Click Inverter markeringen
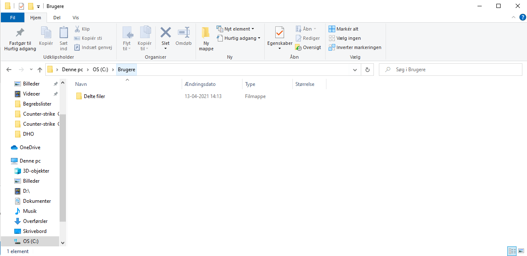The height and width of the screenshot is (256, 527). click(x=355, y=47)
